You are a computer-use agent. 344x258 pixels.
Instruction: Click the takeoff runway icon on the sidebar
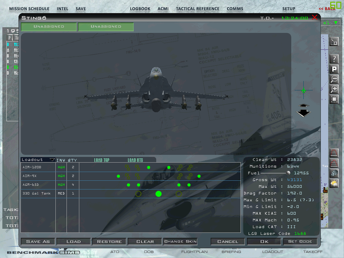pos(334,153)
